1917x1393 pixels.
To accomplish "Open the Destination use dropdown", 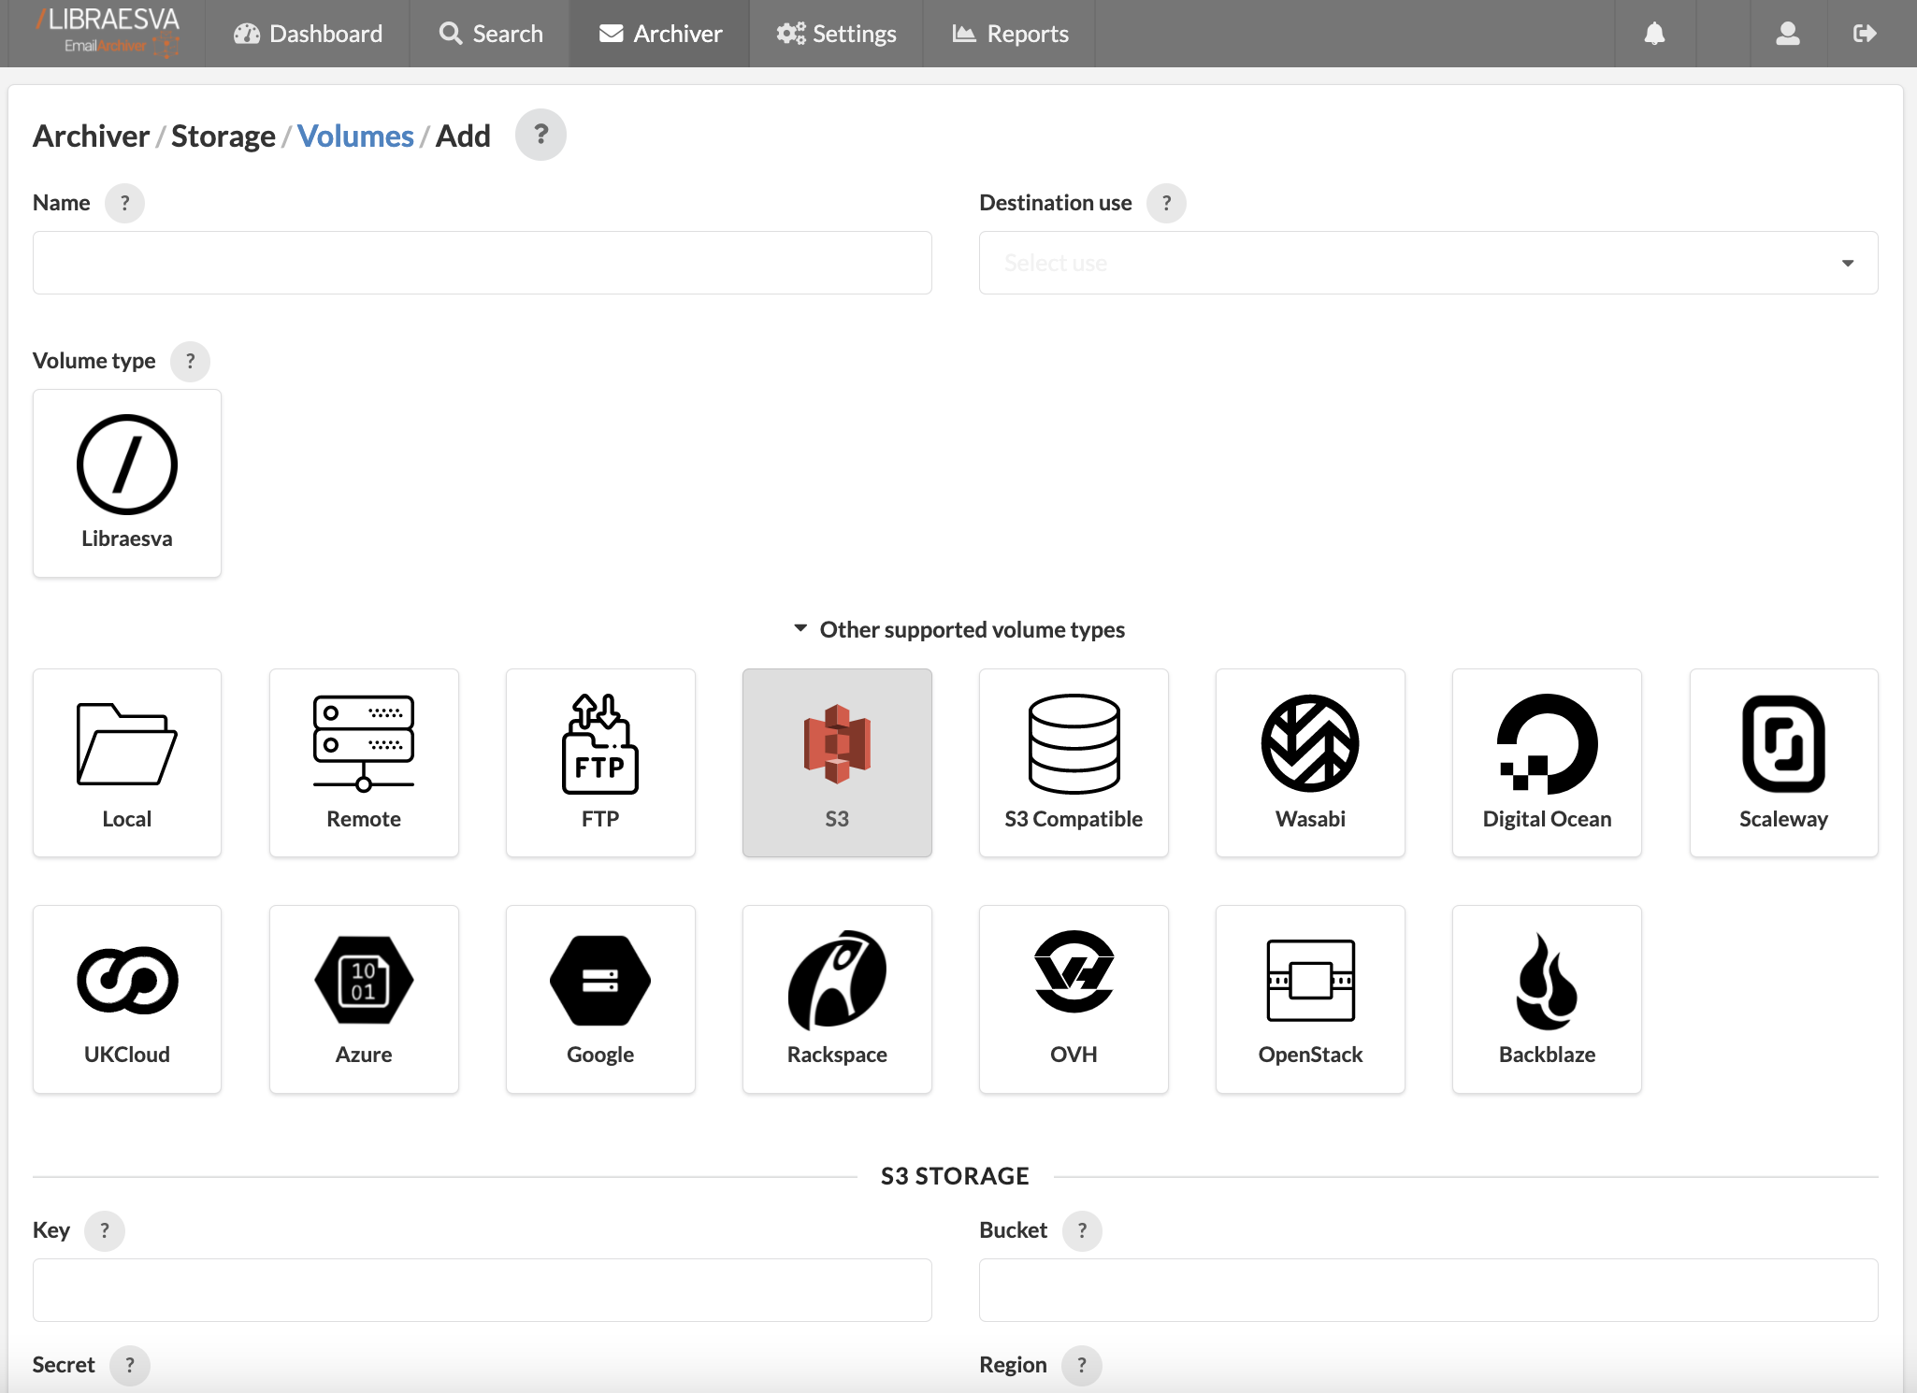I will click(x=1428, y=263).
